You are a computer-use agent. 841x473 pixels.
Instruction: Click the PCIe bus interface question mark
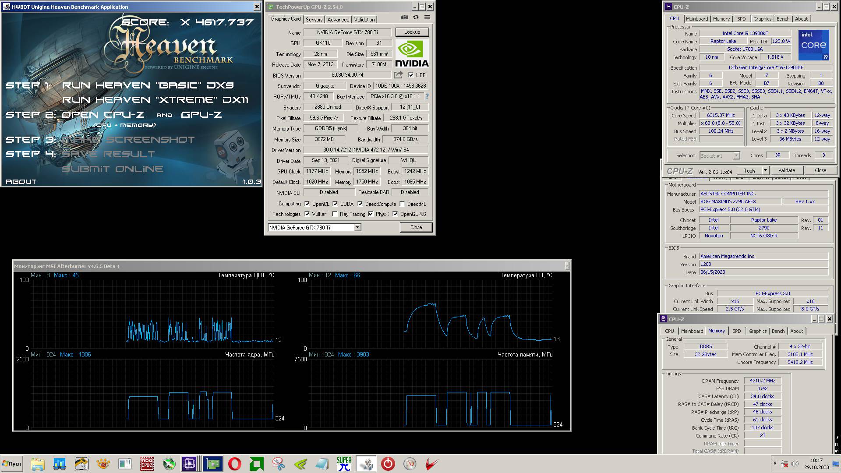(427, 96)
